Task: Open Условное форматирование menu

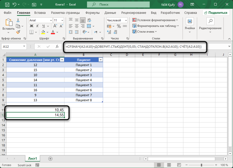Action: [x=155, y=20]
